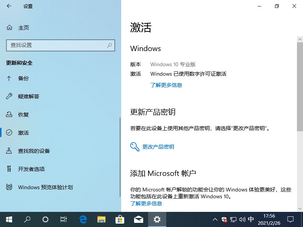Open 开发者选项 developer settings
Image resolution: width=303 pixels, height=227 pixels.
(x=31, y=169)
